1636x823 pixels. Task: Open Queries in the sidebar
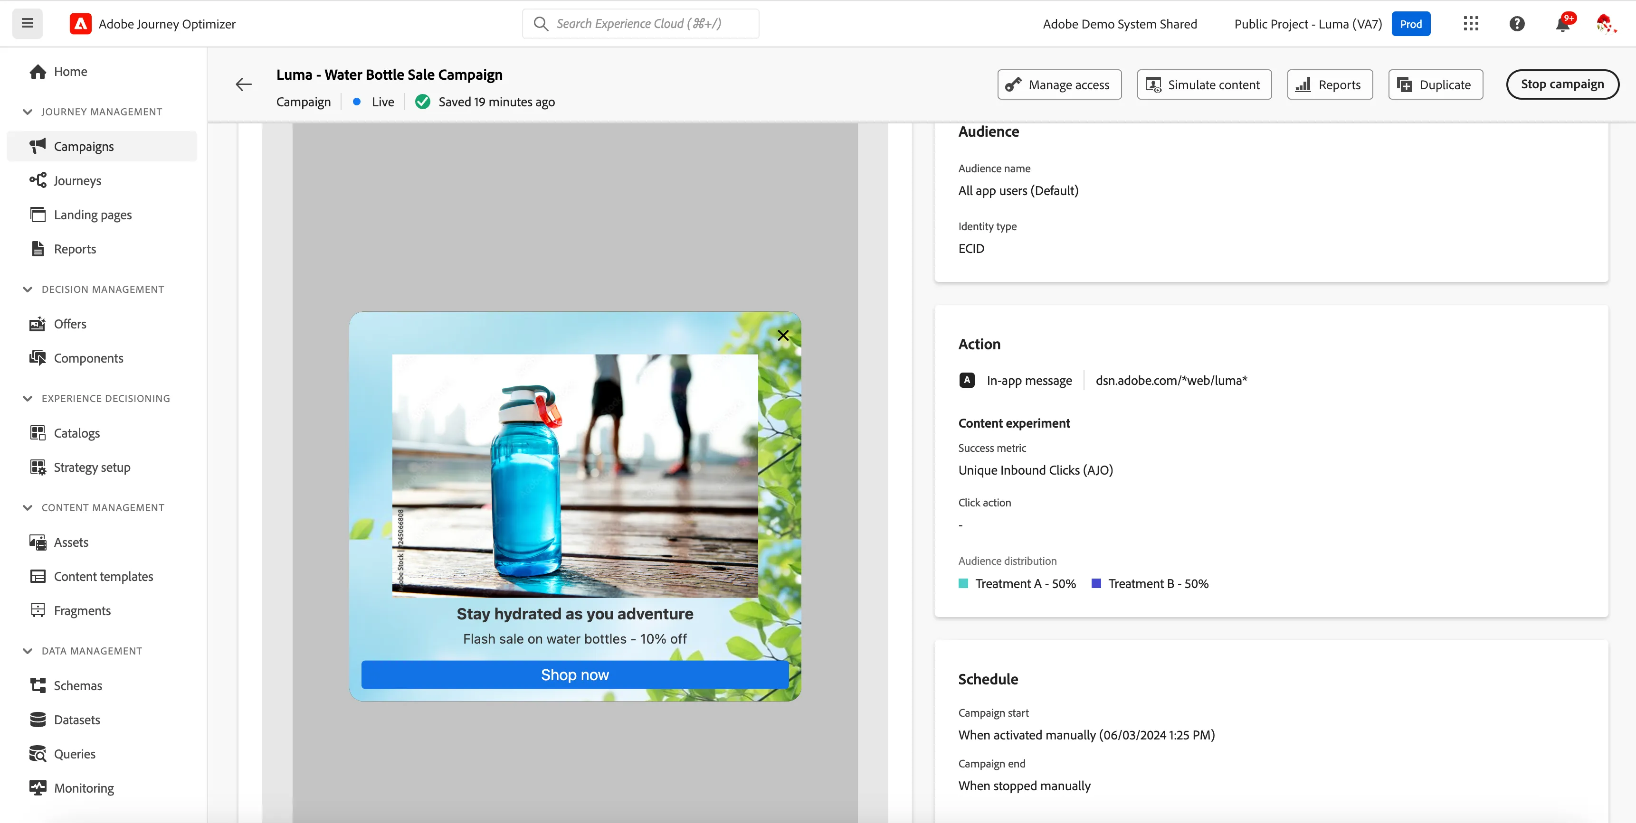click(x=102, y=754)
